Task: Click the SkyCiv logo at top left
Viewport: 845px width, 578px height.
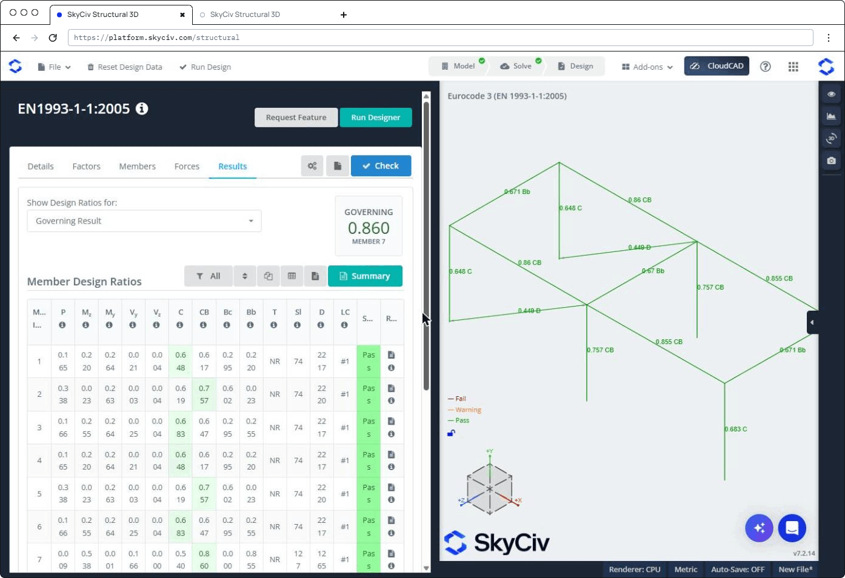Action: click(x=15, y=67)
